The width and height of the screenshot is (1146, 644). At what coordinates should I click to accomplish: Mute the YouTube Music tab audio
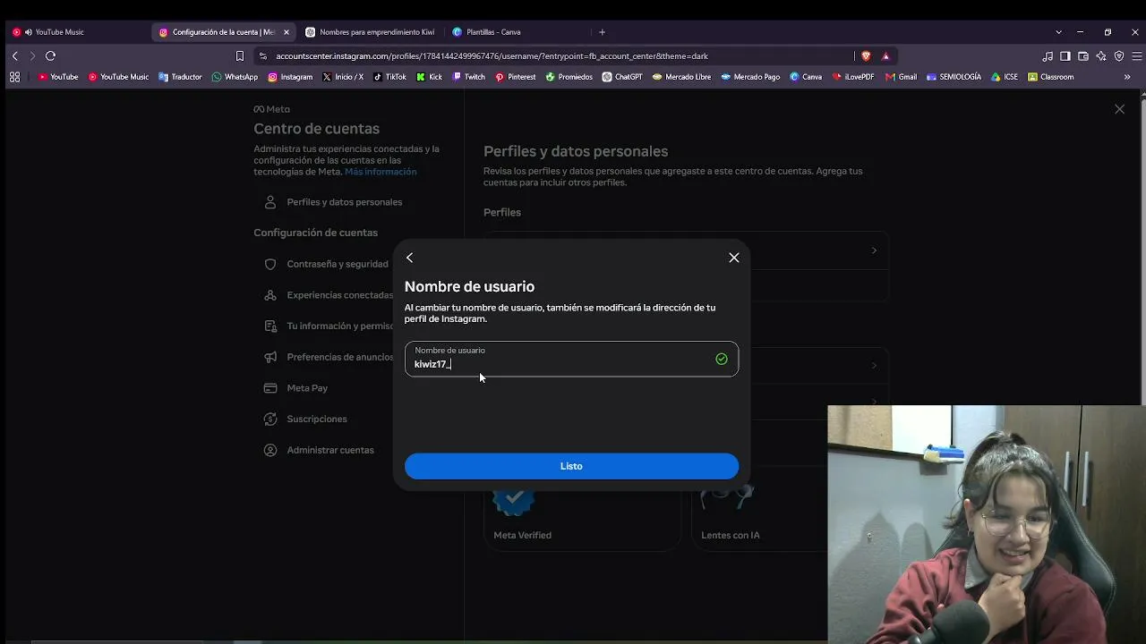[x=29, y=32]
